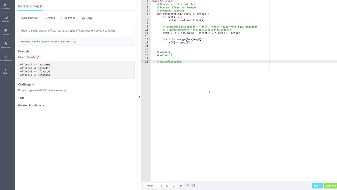Switch to the Notes tab
The image size is (337, 190).
point(50,18)
